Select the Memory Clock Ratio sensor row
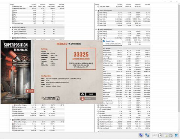Screen dimensions: 180x139 [38, 9]
